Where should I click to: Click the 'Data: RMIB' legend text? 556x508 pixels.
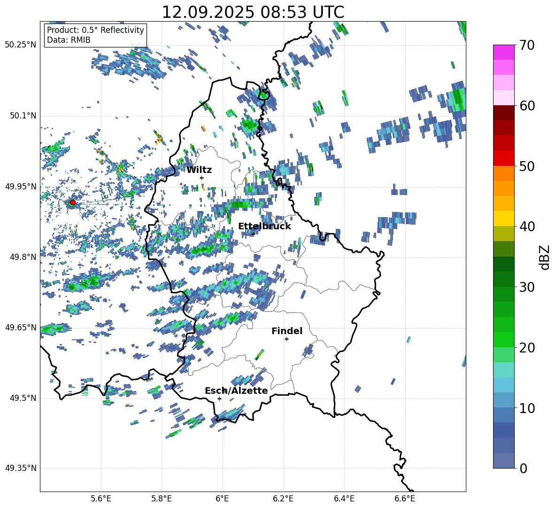69,40
